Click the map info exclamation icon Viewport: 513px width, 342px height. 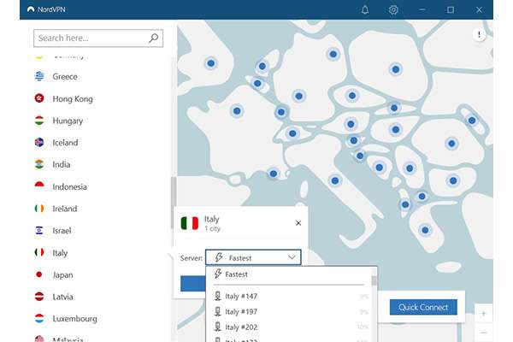[x=480, y=35]
